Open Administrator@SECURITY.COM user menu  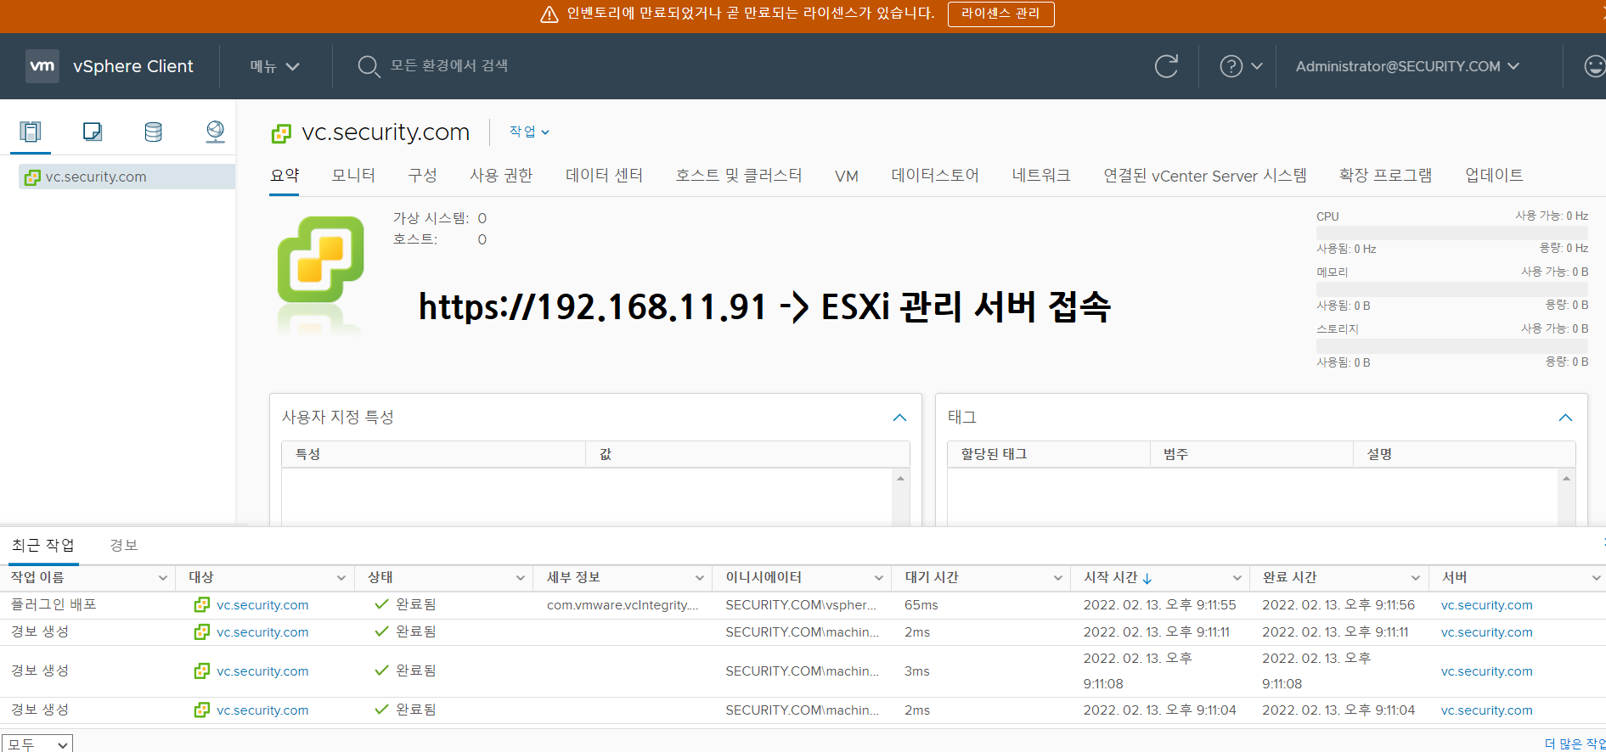click(1407, 66)
